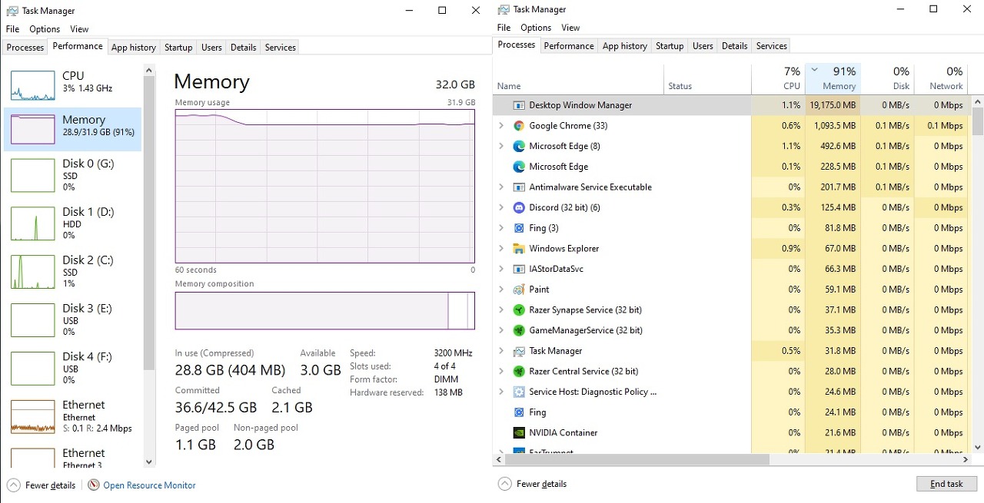This screenshot has width=984, height=503.
Task: Click the performance sidebar scroll down arrow
Action: coord(149,462)
